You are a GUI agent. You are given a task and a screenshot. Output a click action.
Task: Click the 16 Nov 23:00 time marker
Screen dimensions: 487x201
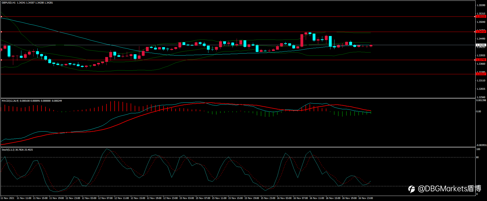tap(366, 198)
